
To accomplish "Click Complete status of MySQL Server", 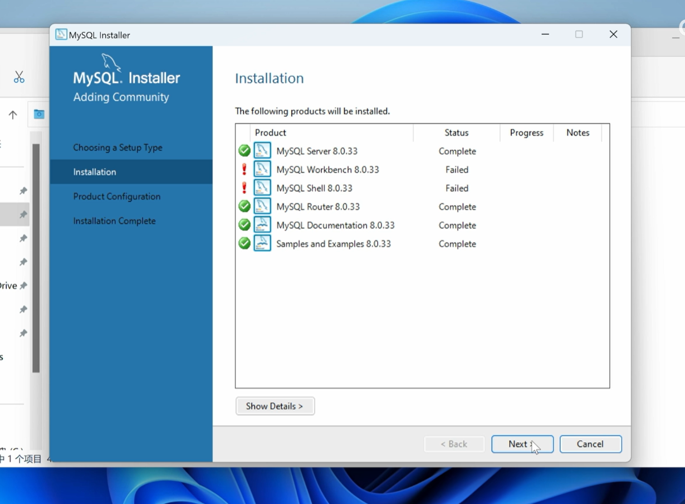I will point(457,151).
